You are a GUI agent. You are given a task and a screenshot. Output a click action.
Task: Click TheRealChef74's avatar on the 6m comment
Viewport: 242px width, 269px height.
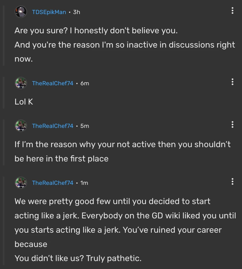point(21,83)
